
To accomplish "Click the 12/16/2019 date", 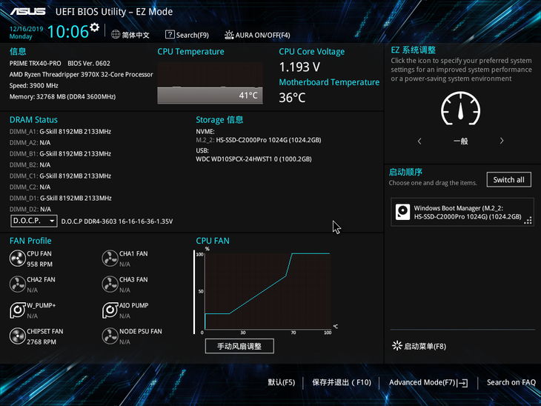I will point(26,29).
